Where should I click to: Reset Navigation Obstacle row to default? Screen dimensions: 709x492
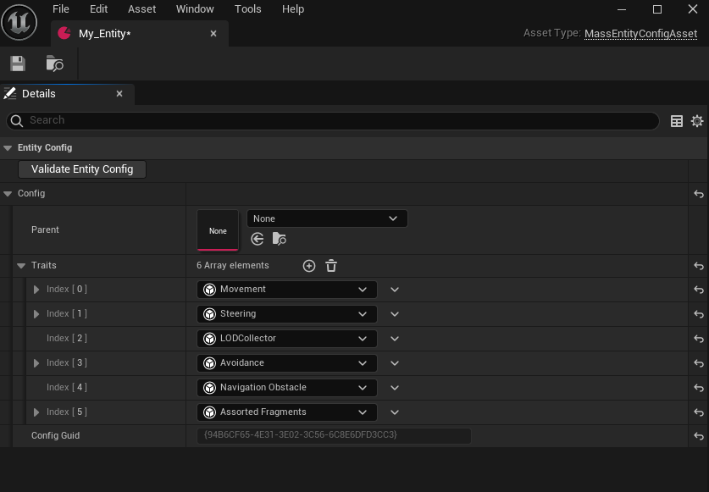(699, 388)
